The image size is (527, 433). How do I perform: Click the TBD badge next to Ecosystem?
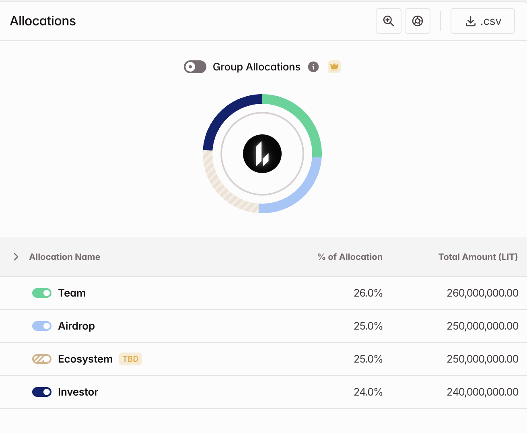(x=130, y=359)
